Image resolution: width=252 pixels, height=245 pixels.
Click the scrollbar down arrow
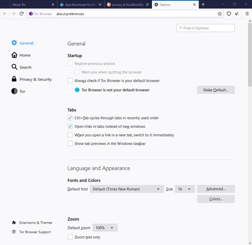[x=250, y=243]
